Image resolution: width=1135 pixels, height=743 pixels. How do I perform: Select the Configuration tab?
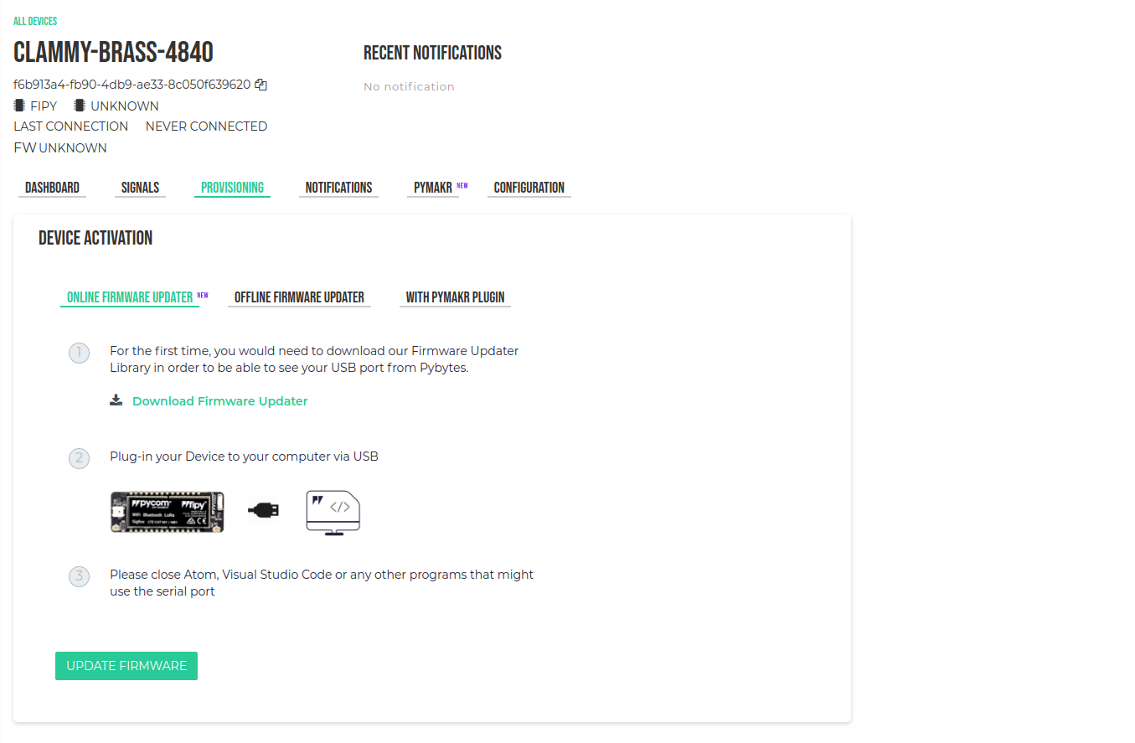point(529,188)
